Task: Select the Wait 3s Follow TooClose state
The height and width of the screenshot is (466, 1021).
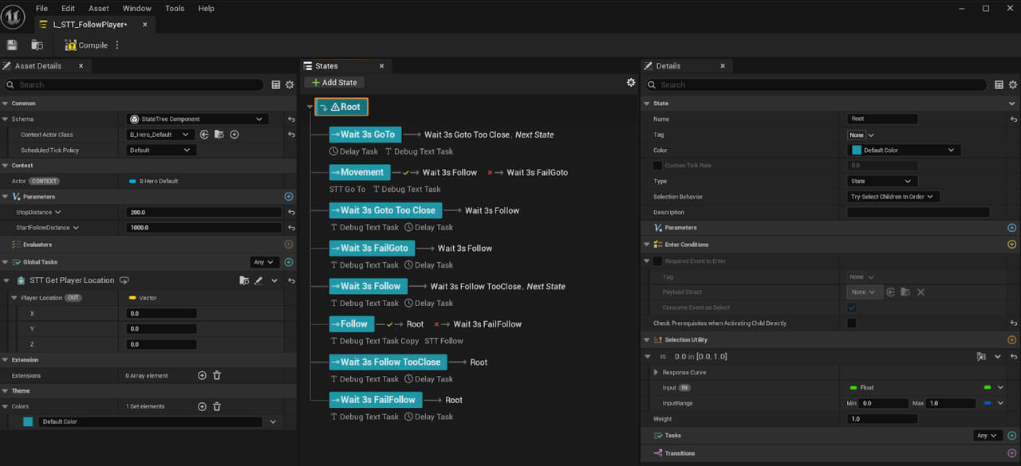Action: pos(388,362)
